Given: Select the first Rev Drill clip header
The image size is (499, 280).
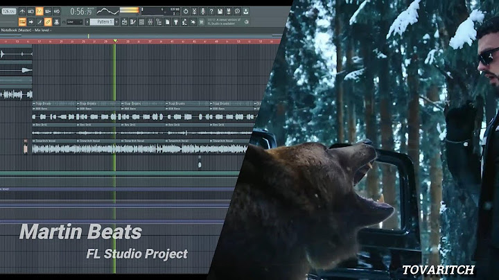Looking at the screenshot, I should pyautogui.click(x=55, y=125).
